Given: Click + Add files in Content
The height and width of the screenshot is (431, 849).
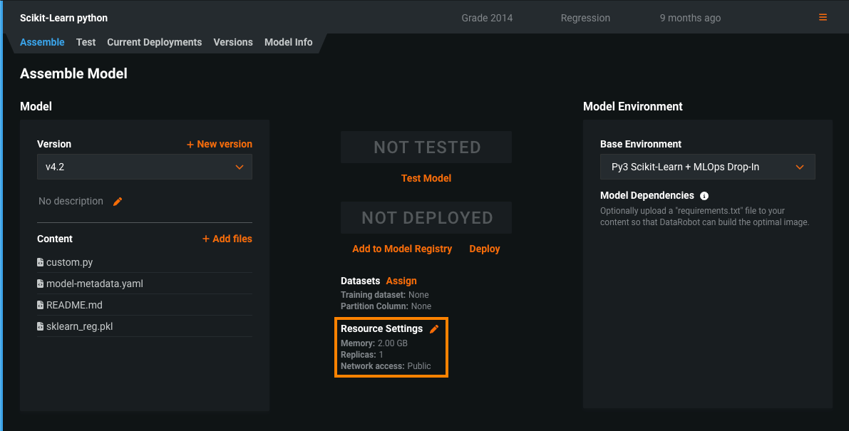Looking at the screenshot, I should click(227, 239).
